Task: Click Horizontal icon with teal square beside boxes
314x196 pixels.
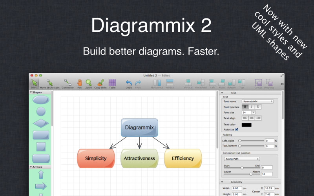Action: tap(201, 84)
